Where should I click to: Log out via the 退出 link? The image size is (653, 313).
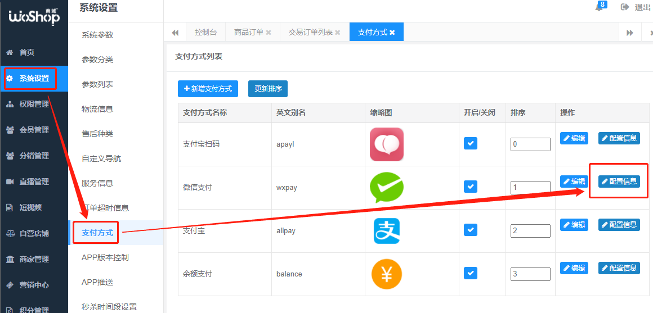point(642,7)
